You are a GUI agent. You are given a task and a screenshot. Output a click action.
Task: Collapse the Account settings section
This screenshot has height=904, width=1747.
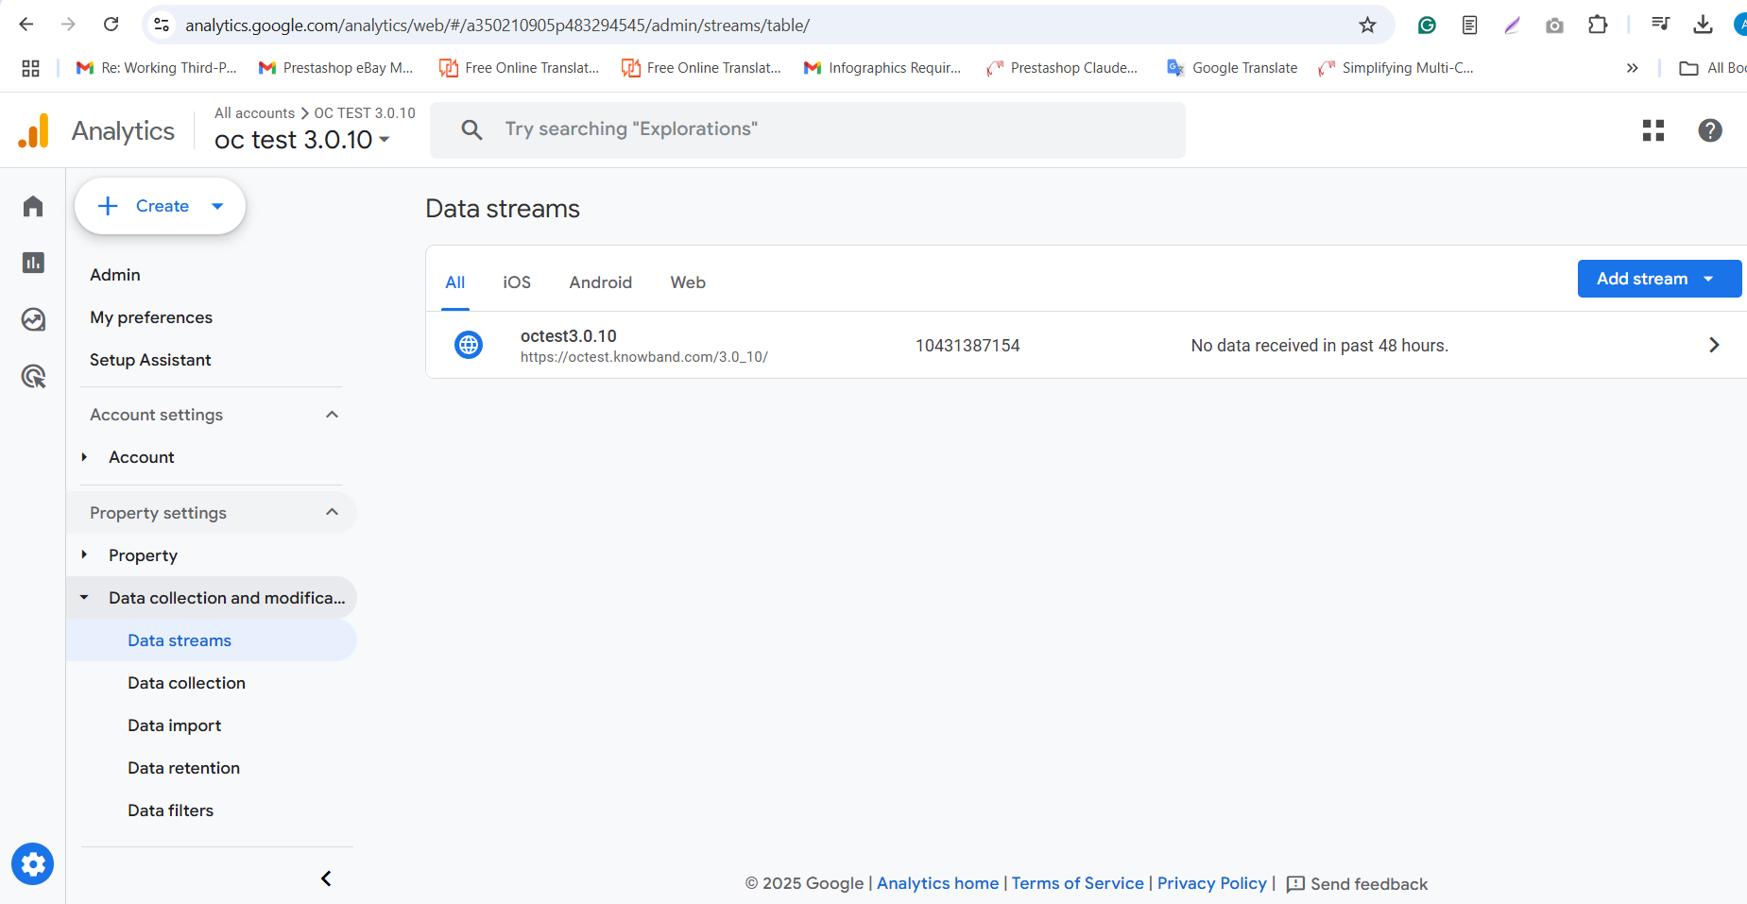pyautogui.click(x=332, y=415)
